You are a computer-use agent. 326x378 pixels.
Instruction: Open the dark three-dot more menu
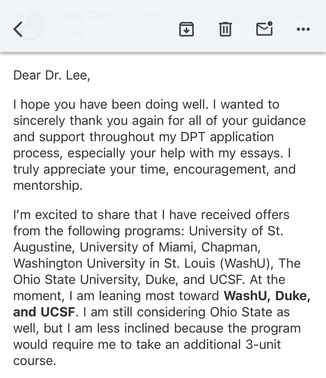click(x=303, y=29)
